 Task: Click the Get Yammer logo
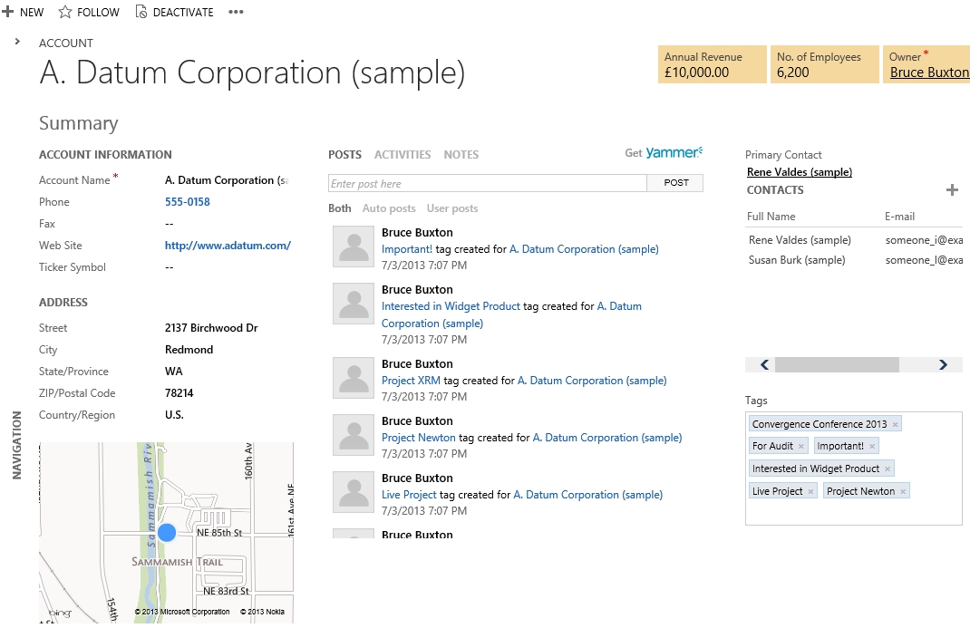point(664,153)
